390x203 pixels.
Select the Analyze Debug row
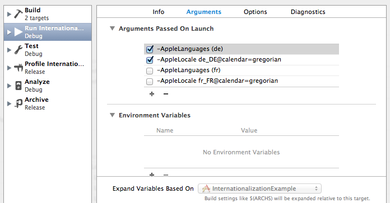(48, 86)
